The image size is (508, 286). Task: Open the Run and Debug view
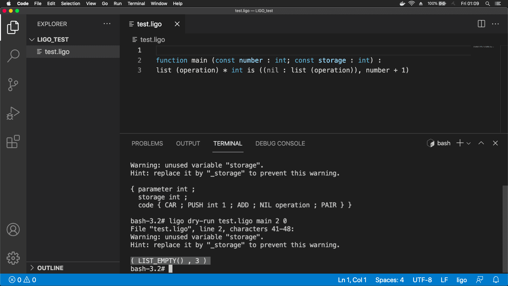(x=13, y=113)
